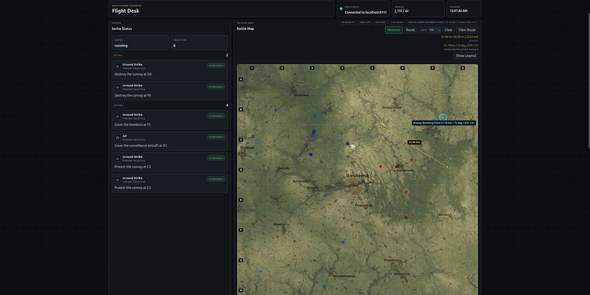Click grid row label A

241,80
